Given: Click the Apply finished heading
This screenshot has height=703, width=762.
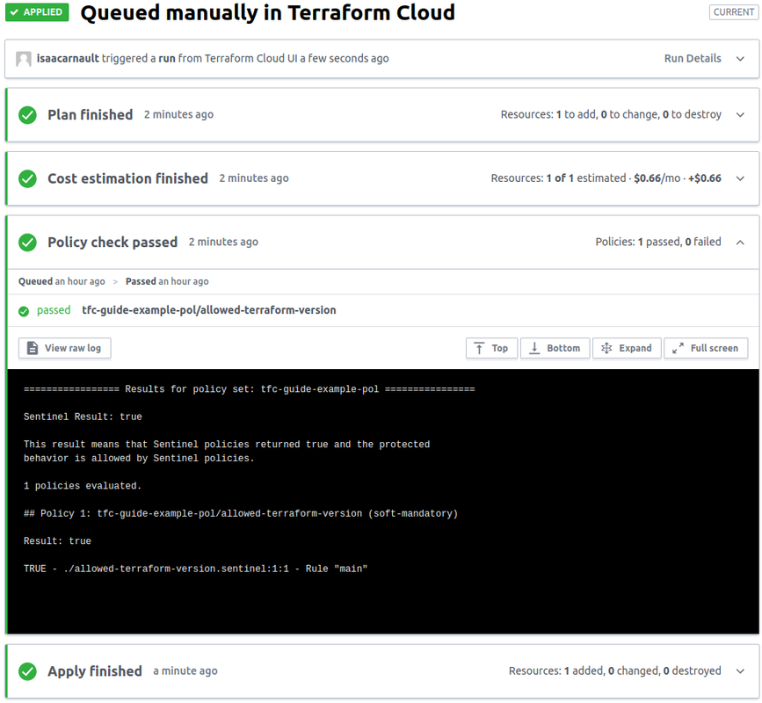Looking at the screenshot, I should click(95, 671).
